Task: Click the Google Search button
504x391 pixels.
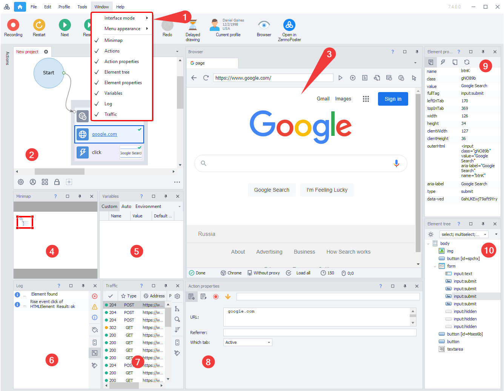Action: click(x=272, y=190)
